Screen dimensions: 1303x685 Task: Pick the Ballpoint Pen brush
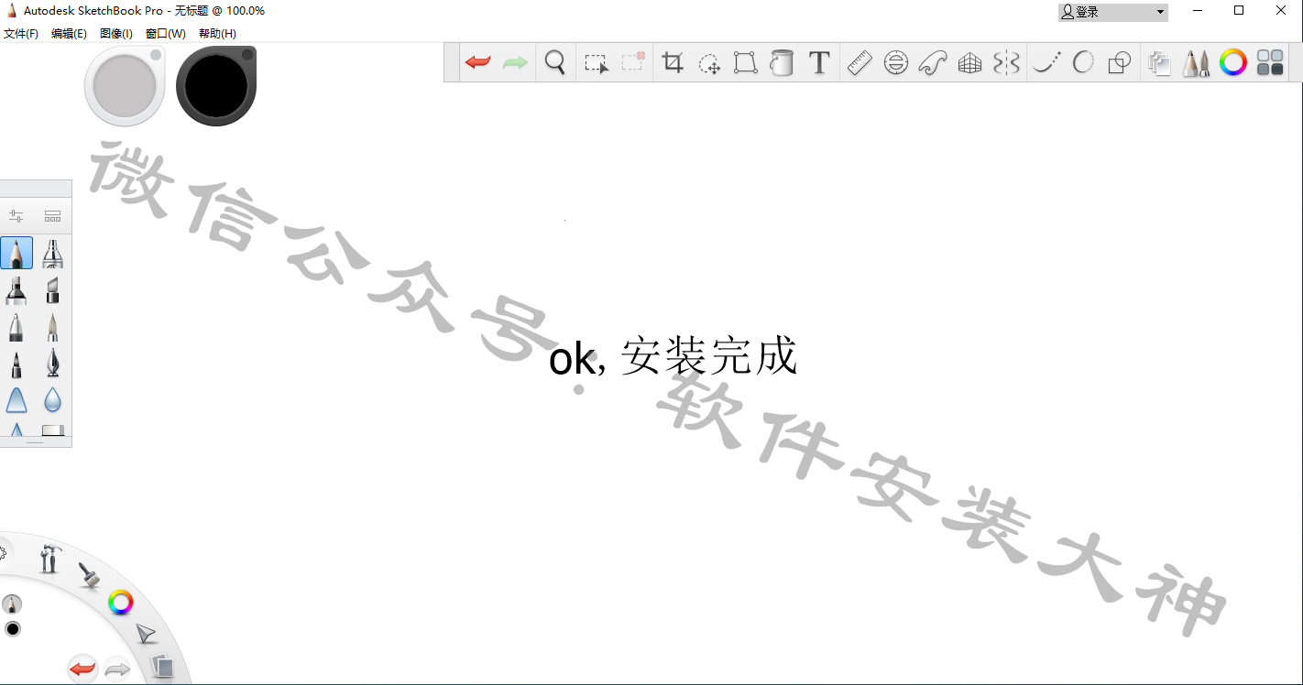(x=16, y=327)
